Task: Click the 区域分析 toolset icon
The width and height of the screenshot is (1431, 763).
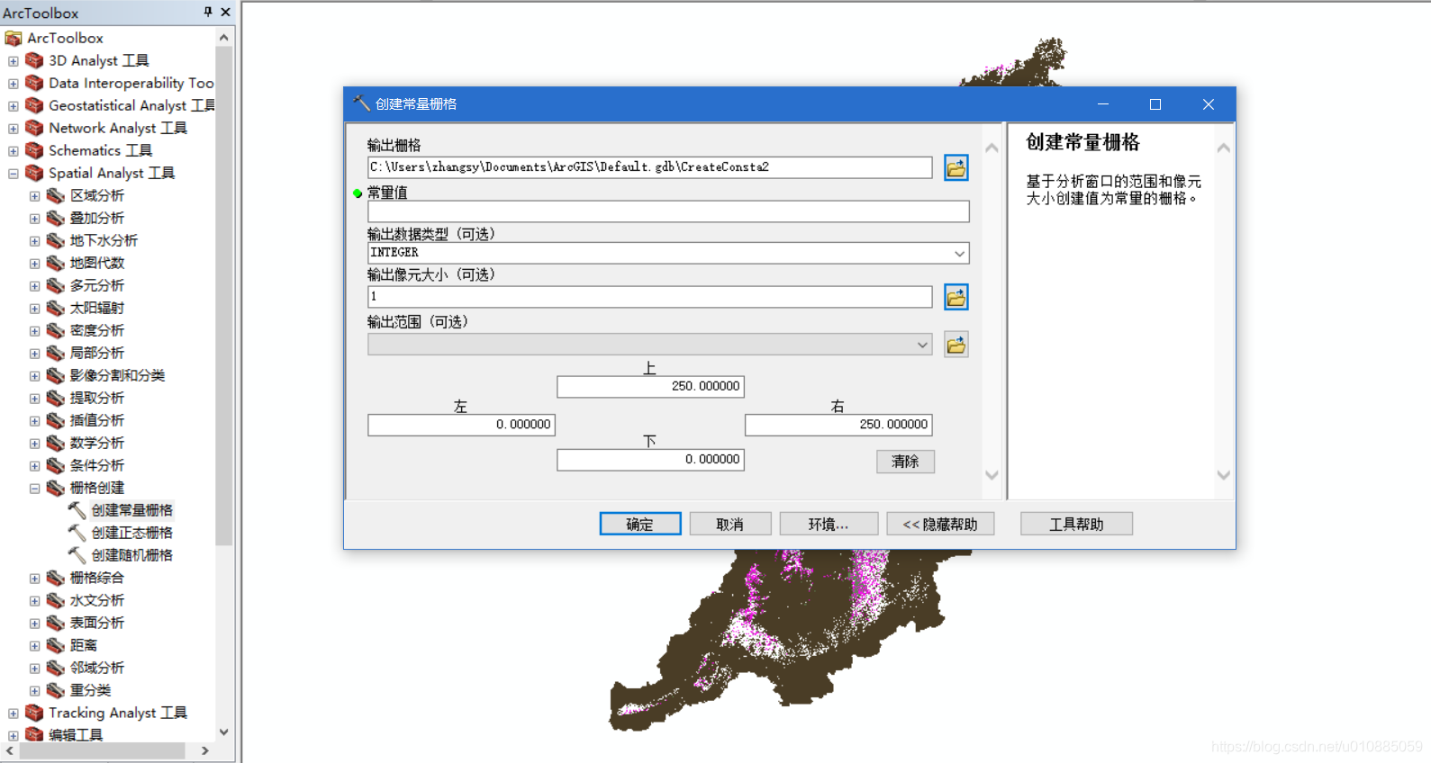Action: (x=56, y=195)
